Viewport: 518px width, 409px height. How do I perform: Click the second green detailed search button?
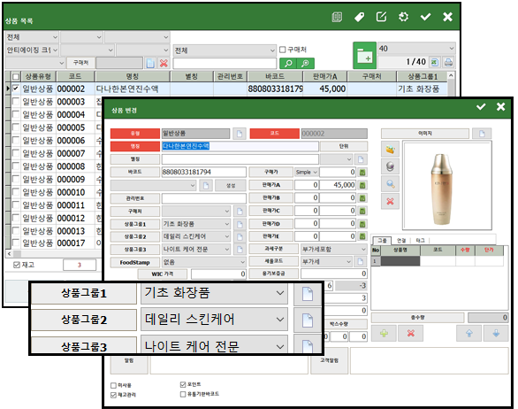tap(305, 63)
